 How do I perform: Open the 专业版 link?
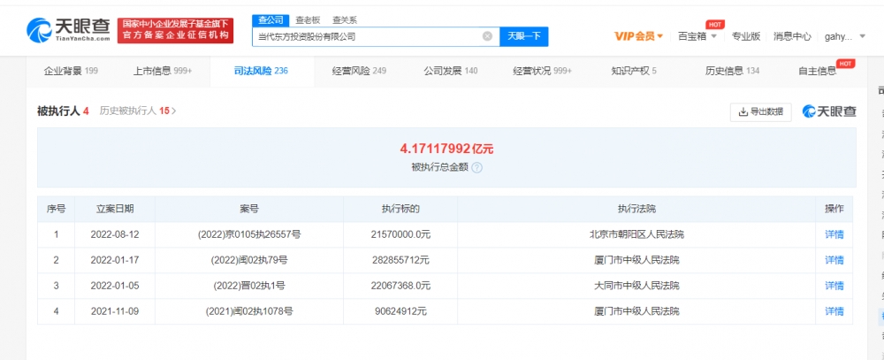coord(746,36)
